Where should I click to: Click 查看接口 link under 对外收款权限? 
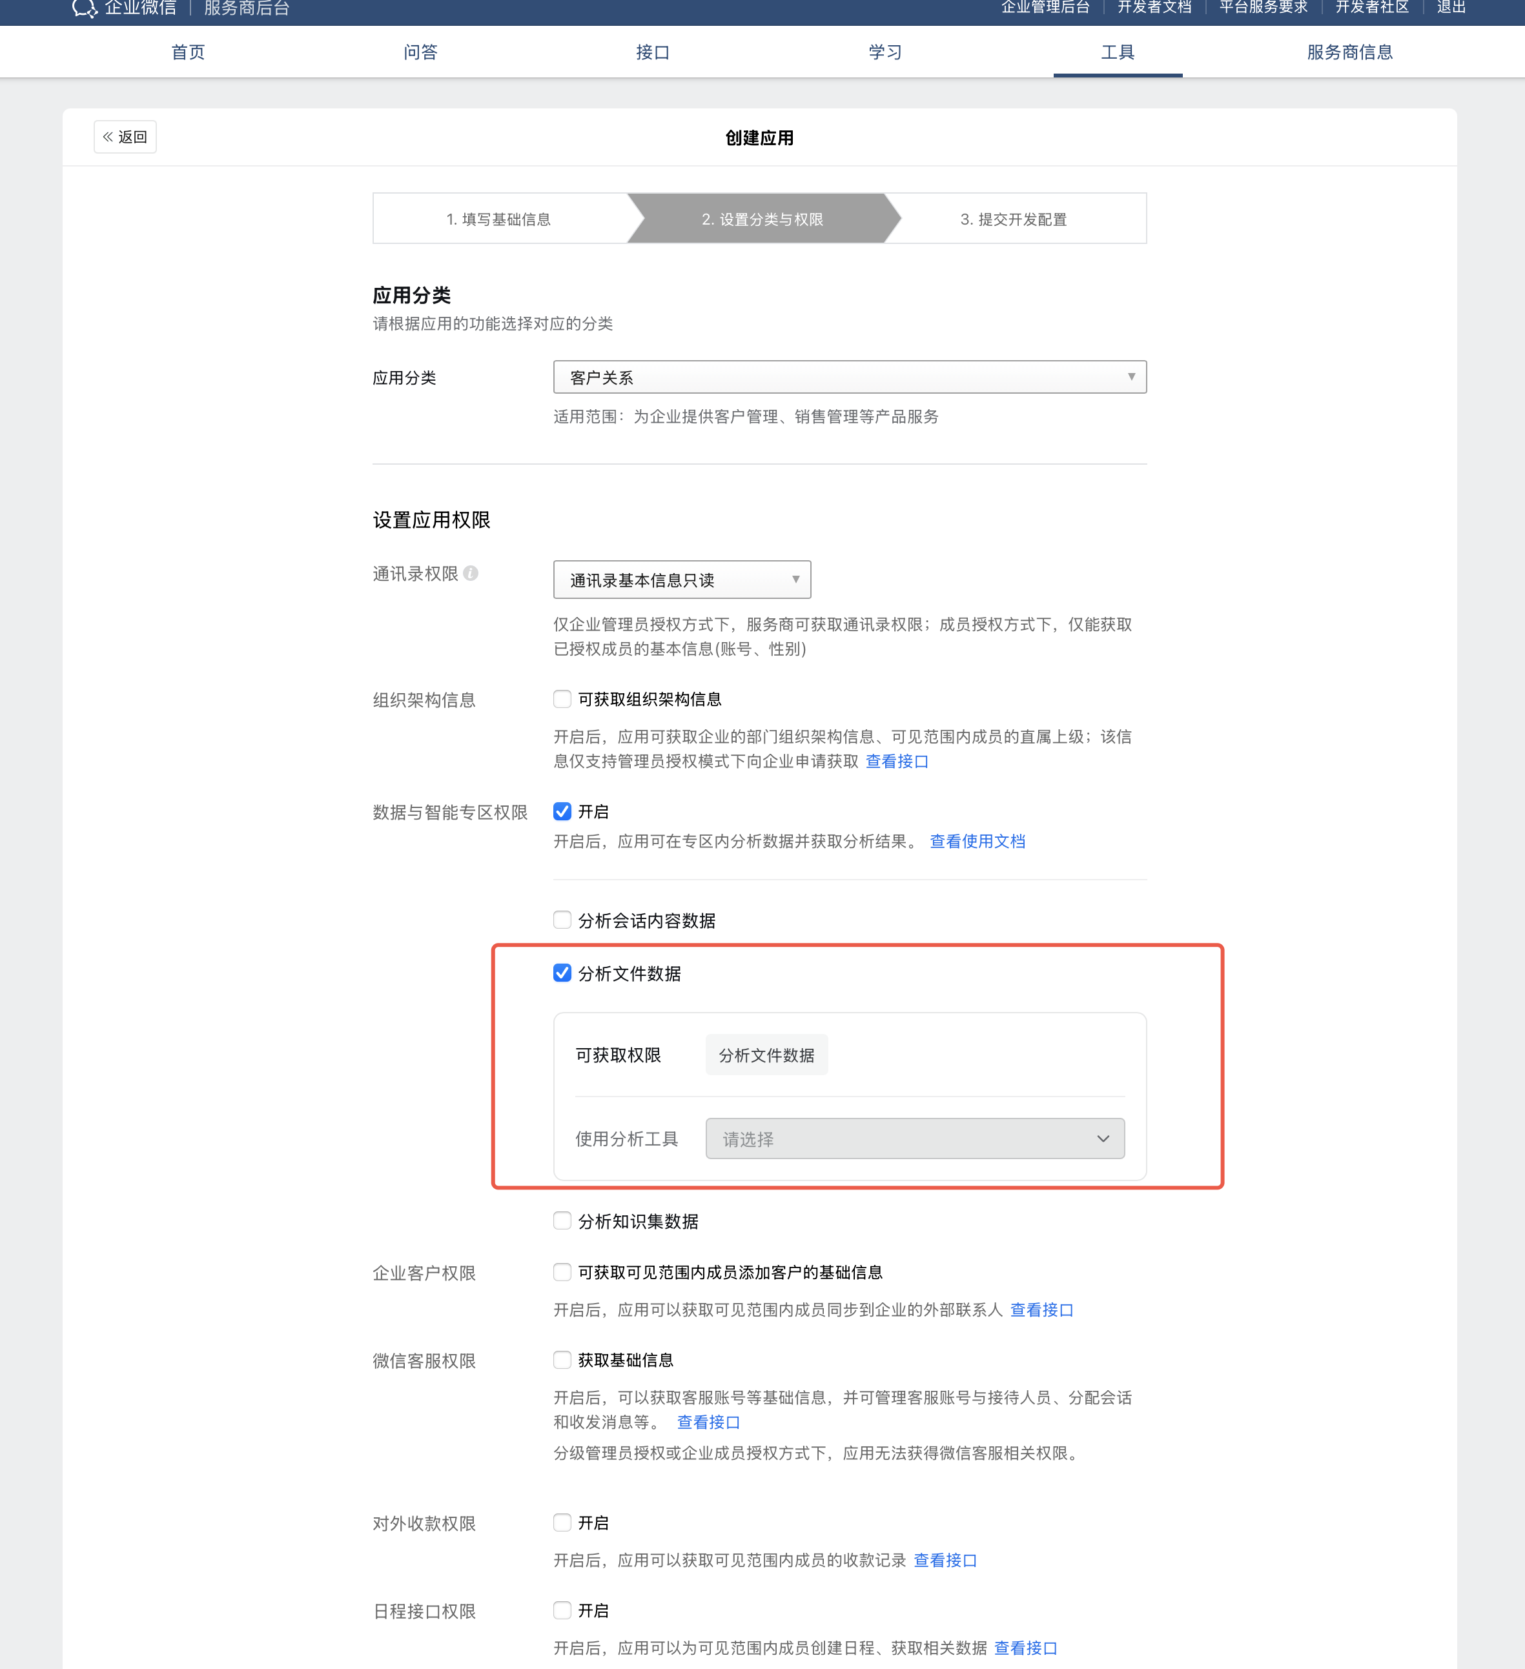point(945,1560)
